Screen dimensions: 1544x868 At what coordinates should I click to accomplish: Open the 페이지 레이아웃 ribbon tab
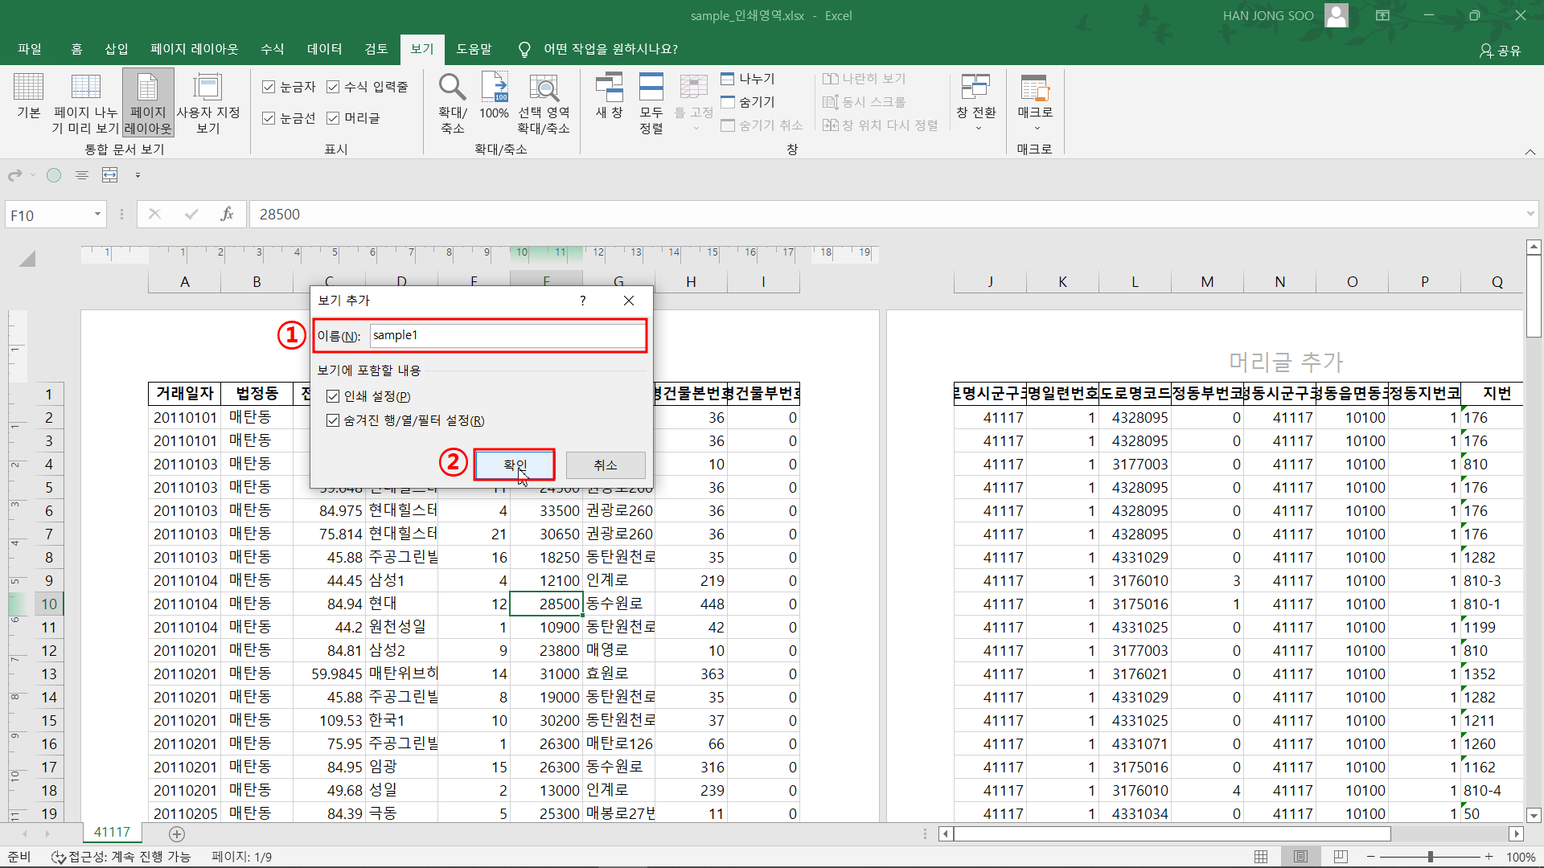[194, 49]
